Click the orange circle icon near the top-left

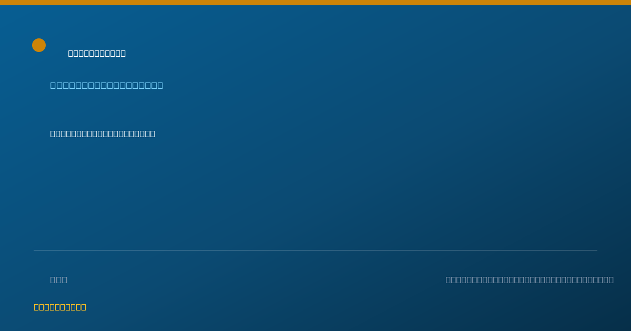tap(39, 45)
